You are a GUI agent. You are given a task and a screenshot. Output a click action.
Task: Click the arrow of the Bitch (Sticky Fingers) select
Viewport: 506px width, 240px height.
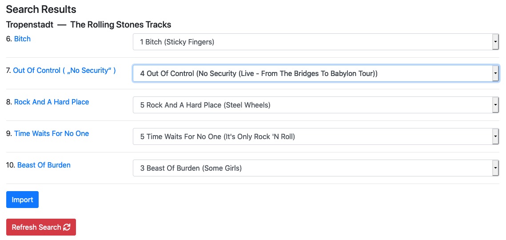click(495, 42)
